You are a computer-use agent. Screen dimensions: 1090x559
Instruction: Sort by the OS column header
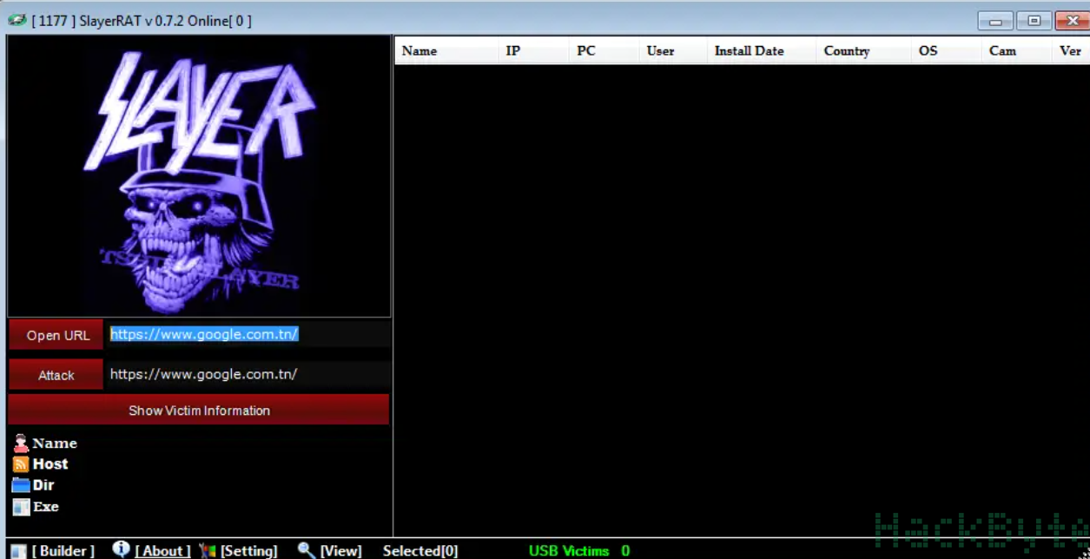pos(947,50)
